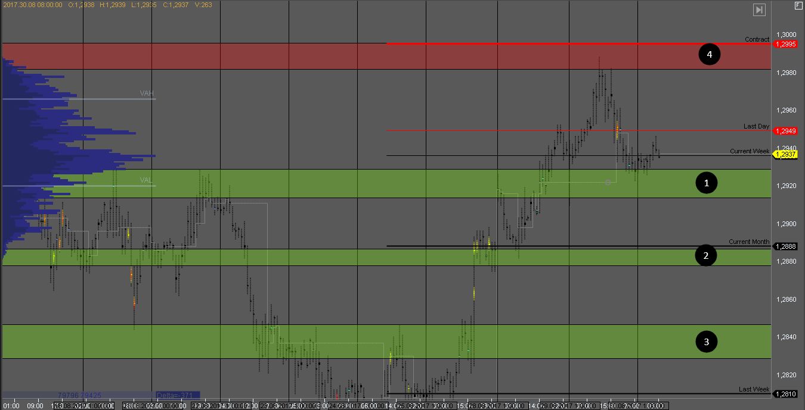The width and height of the screenshot is (805, 410).
Task: Click the Delta=-371 indicator box
Action: click(x=178, y=395)
